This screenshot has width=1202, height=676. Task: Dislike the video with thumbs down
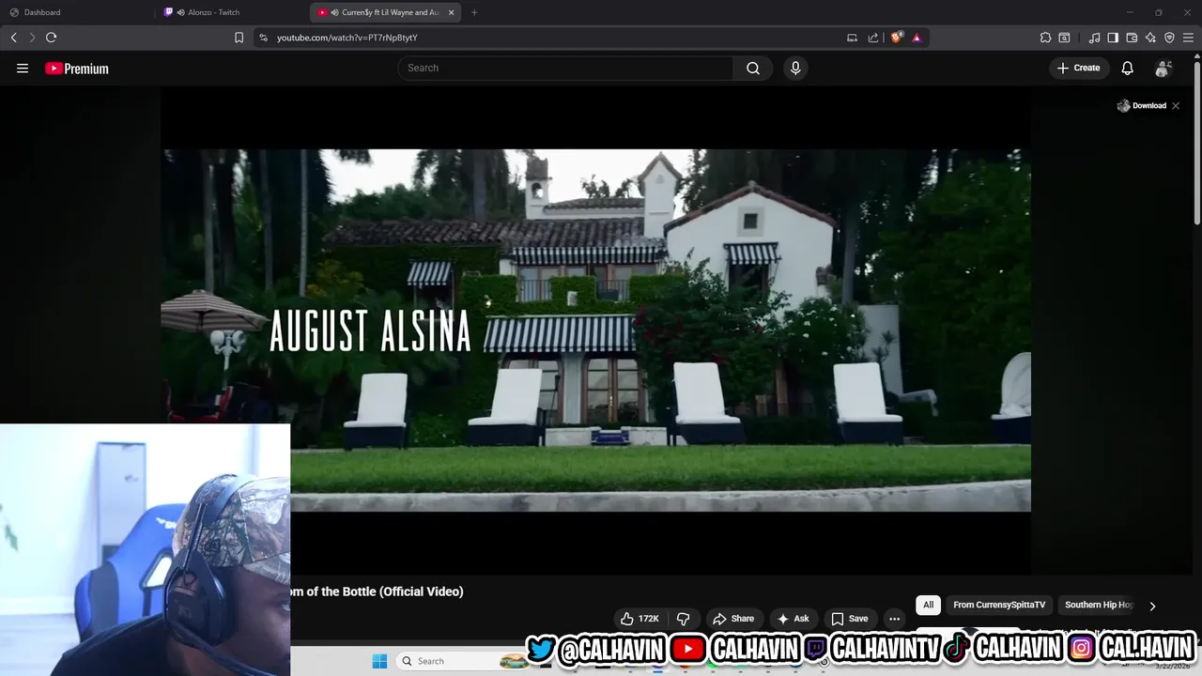point(684,619)
